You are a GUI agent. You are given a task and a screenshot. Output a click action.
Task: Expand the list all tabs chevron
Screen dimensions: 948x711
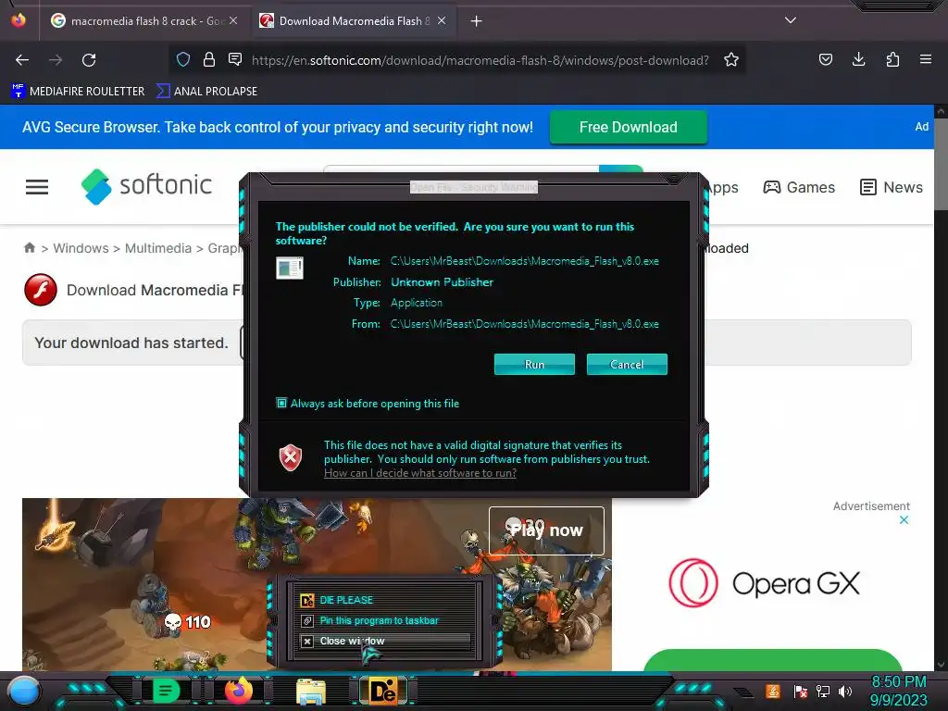pos(791,20)
